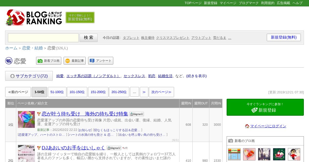309x162 pixels.
Task: Click the 新着ブロ画 camera button
Action: pyautogui.click(x=49, y=61)
